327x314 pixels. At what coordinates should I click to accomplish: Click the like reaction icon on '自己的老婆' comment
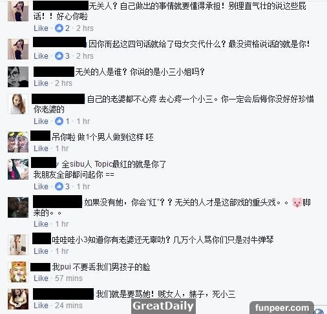click(x=59, y=121)
